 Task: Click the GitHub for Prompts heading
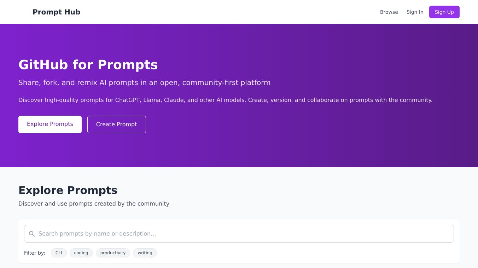pos(88,65)
